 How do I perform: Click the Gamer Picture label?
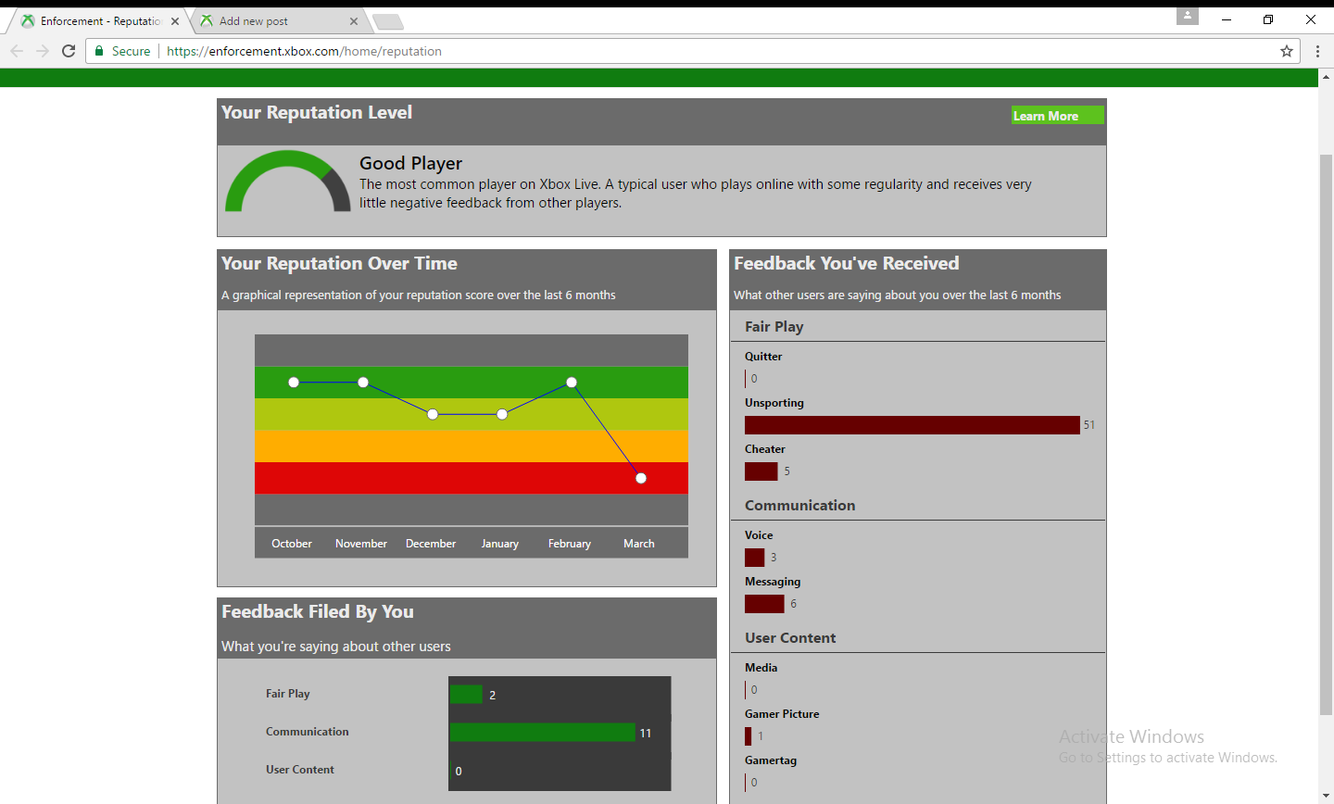tap(782, 714)
